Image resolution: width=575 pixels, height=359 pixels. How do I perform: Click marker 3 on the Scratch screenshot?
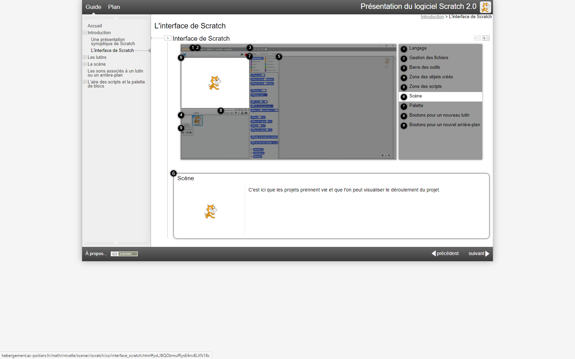click(250, 48)
